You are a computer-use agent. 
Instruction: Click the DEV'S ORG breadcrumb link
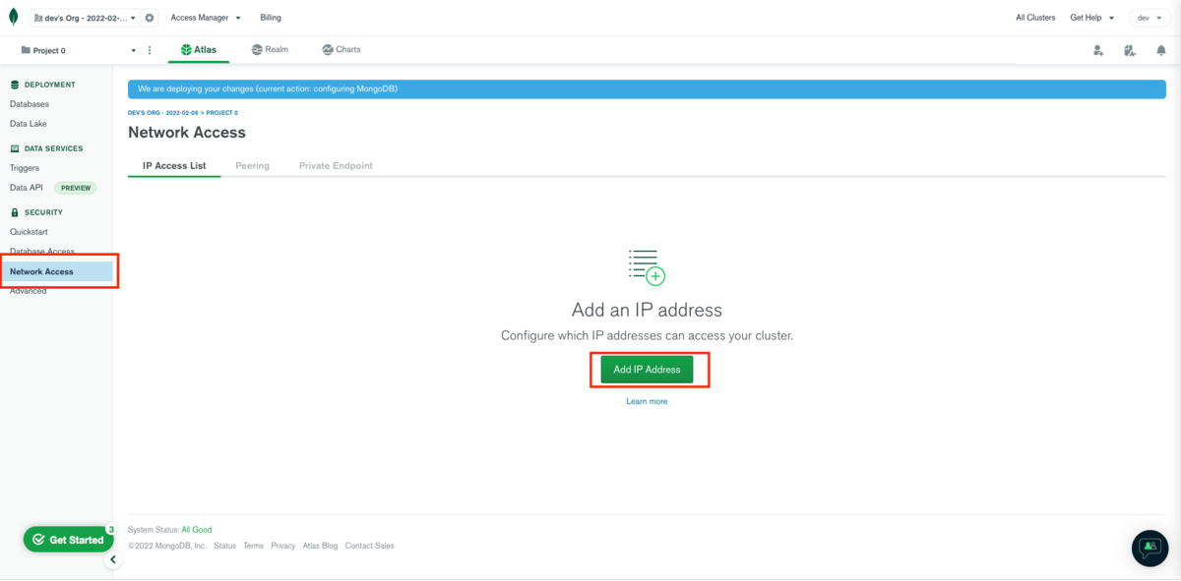coord(163,113)
